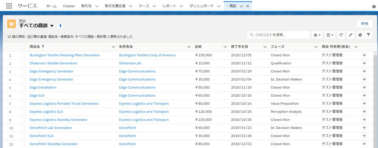Switch to the Chatter tab
The height and width of the screenshot is (148, 378).
[x=69, y=6]
